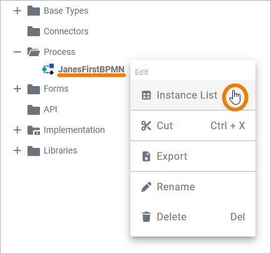Image resolution: width=271 pixels, height=254 pixels.
Task: Select the Implementation label
Action: pyautogui.click(x=74, y=130)
